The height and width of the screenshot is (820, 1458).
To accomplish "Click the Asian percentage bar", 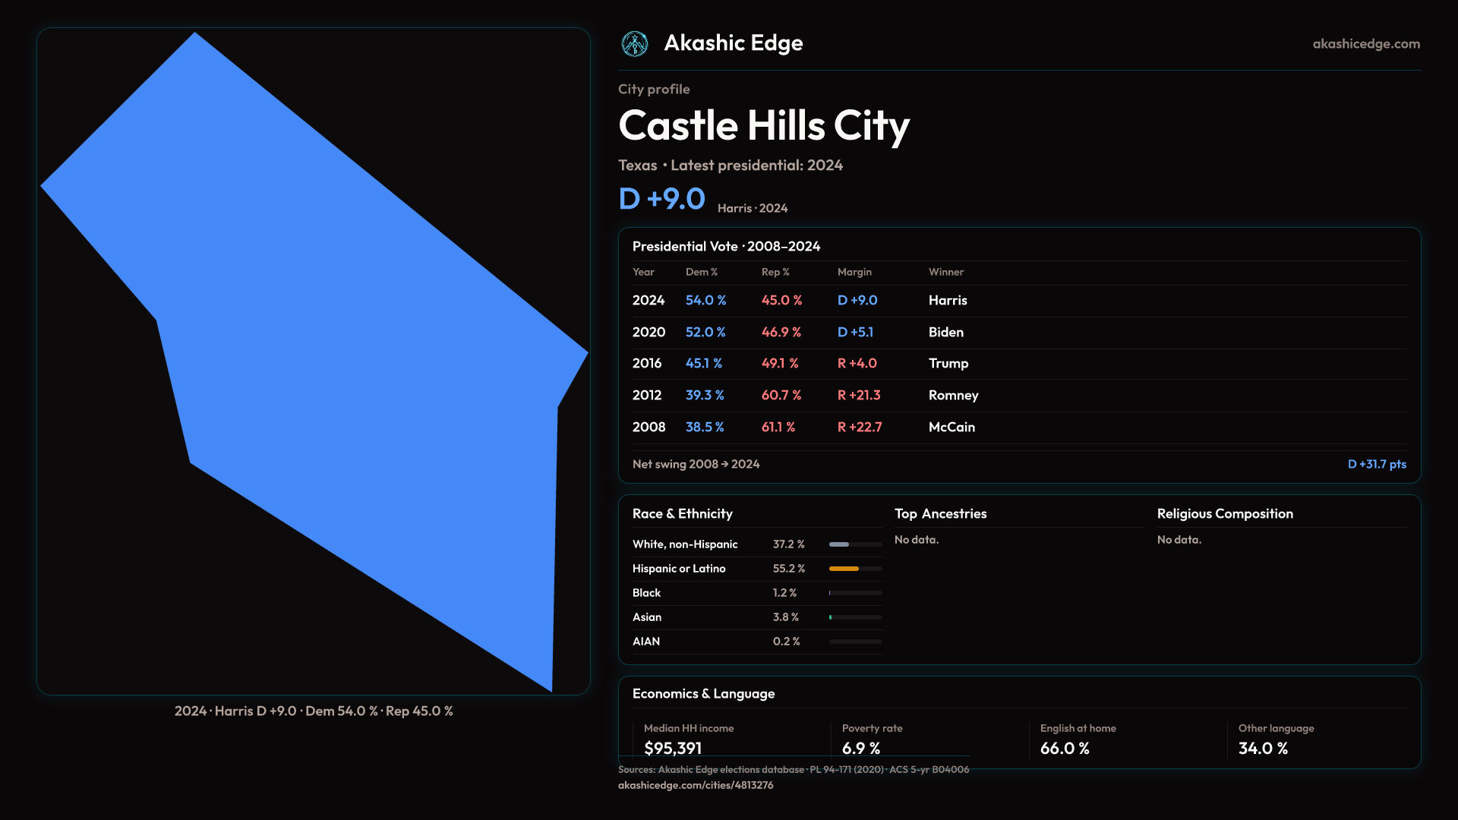I will (x=855, y=617).
